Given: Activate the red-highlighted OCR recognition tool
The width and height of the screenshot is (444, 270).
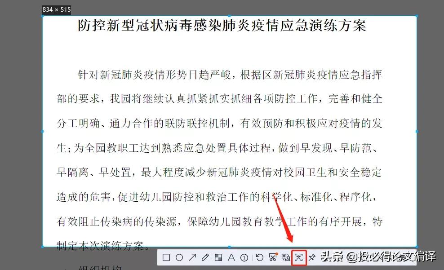Looking at the screenshot, I should pos(298,258).
